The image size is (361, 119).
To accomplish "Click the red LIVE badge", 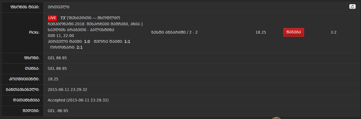I will click(x=52, y=18).
